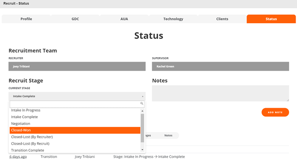Choose Intake In Progress stage option

click(x=75, y=110)
